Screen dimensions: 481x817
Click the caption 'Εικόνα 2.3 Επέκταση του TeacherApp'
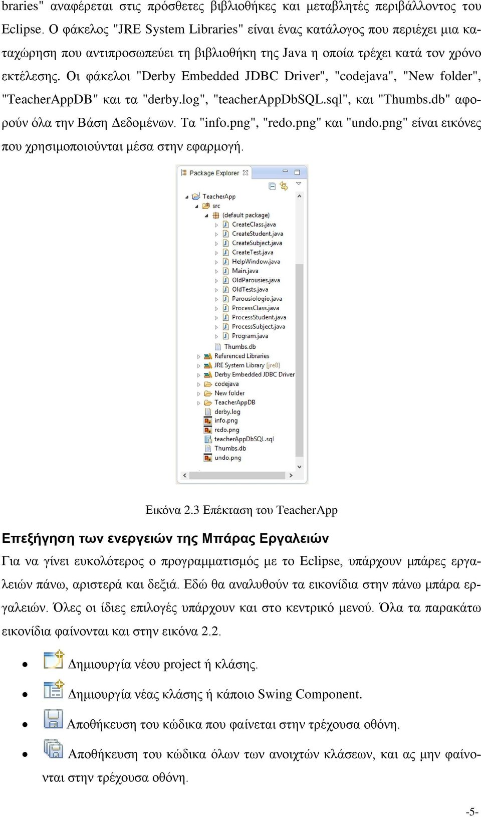coord(242,510)
